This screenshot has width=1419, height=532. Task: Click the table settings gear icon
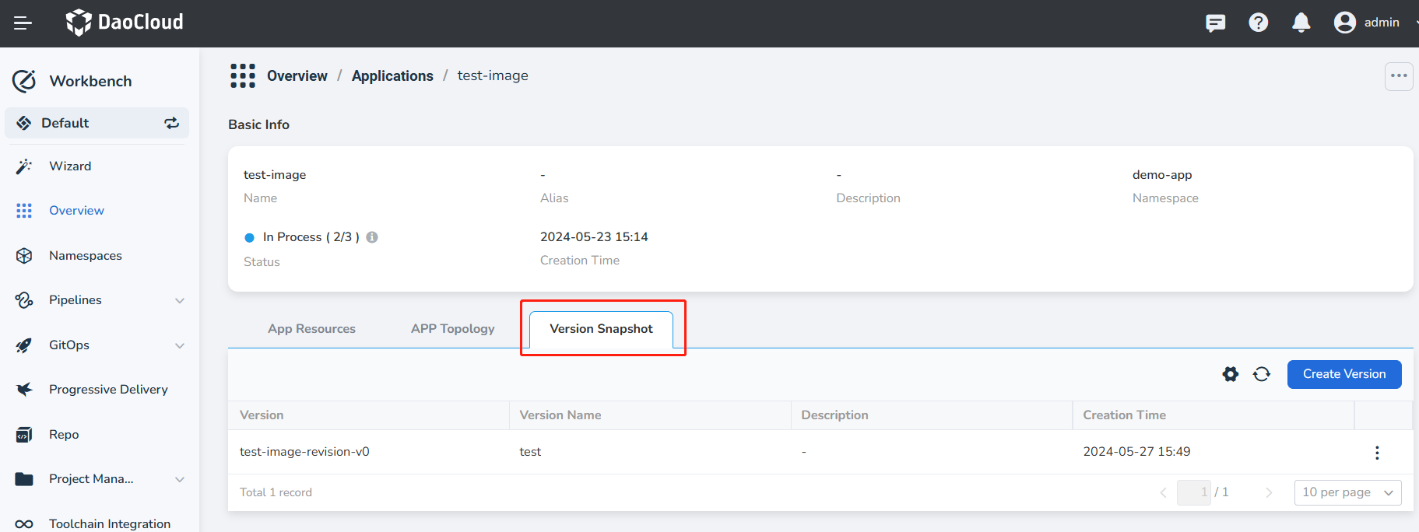pyautogui.click(x=1230, y=374)
